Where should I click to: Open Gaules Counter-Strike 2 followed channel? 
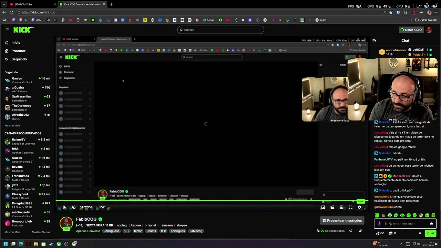point(27,80)
